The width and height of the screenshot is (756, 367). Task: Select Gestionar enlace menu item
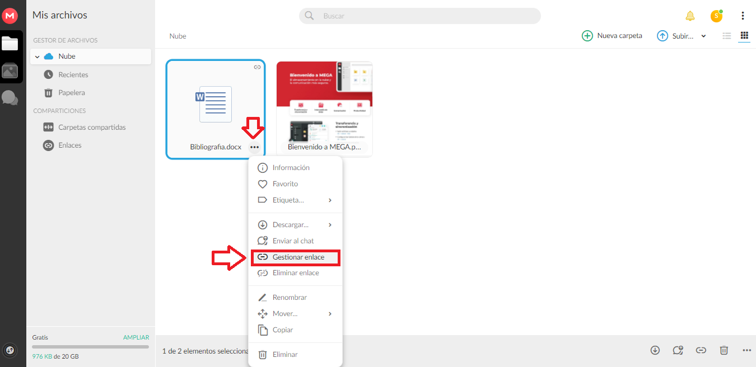[x=295, y=257]
